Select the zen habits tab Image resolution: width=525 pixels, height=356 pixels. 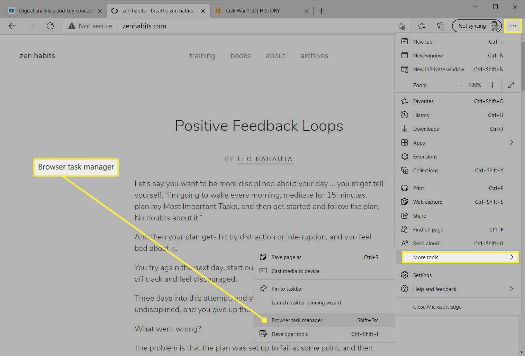[158, 11]
